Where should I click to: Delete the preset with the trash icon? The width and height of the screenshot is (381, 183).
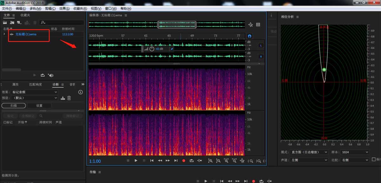pos(69,98)
